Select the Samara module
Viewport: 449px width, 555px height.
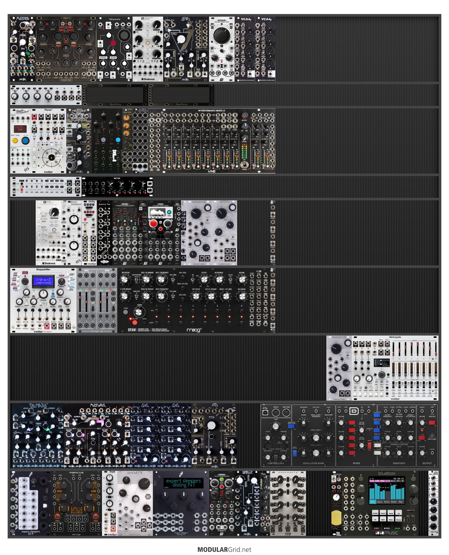pos(222,503)
